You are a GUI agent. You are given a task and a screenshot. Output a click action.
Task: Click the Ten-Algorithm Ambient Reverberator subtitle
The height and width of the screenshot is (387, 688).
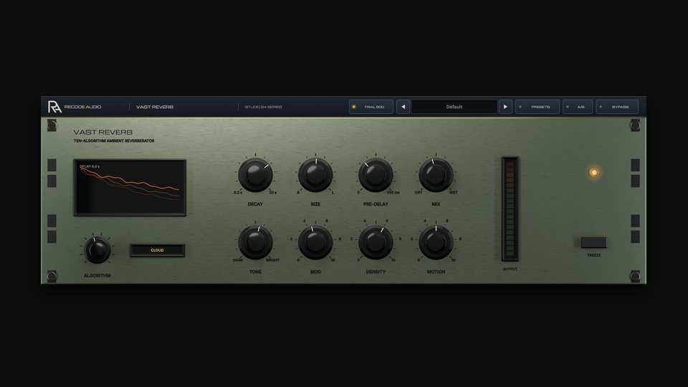tap(114, 141)
